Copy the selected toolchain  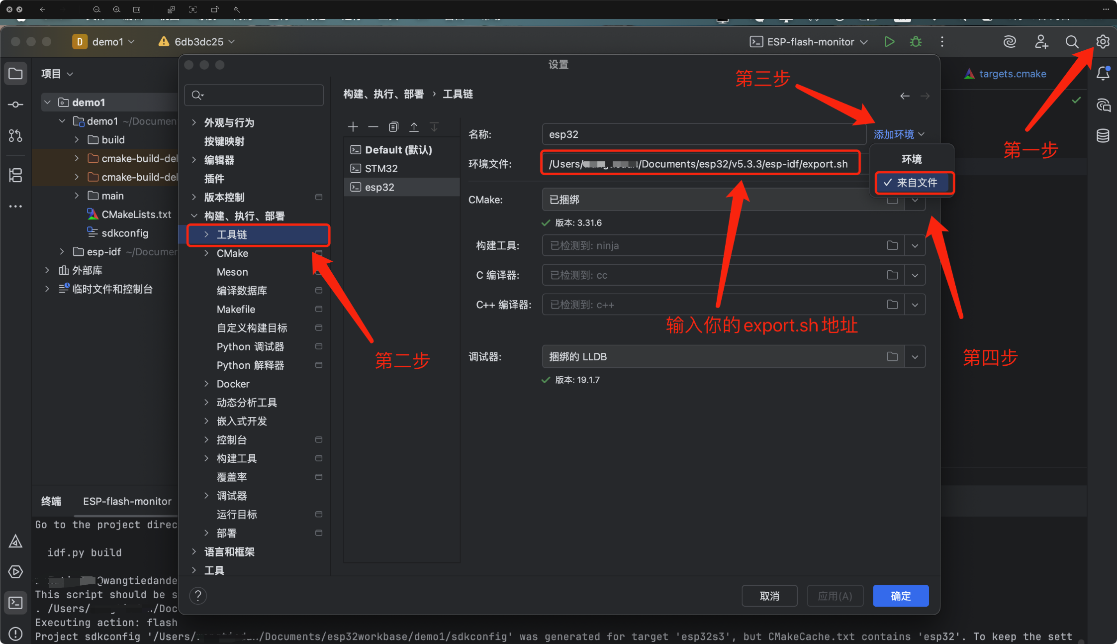(393, 127)
